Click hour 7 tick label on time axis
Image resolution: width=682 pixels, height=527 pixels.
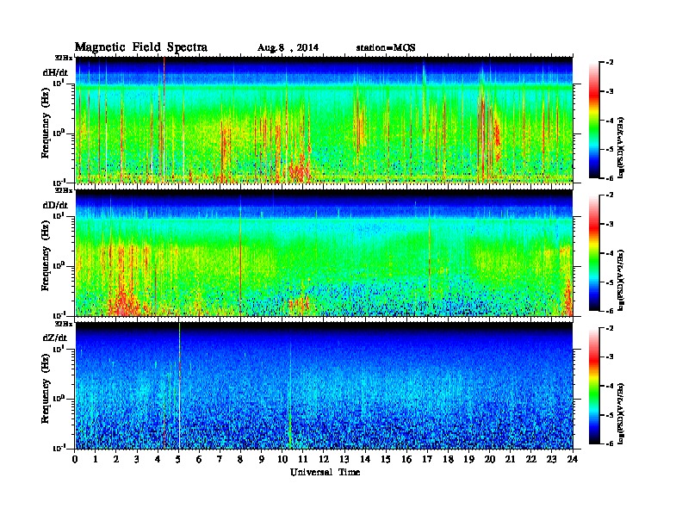[220, 460]
